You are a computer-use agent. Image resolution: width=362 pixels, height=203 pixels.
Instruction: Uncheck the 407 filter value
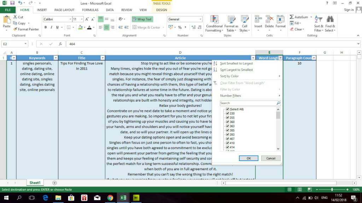(227, 139)
